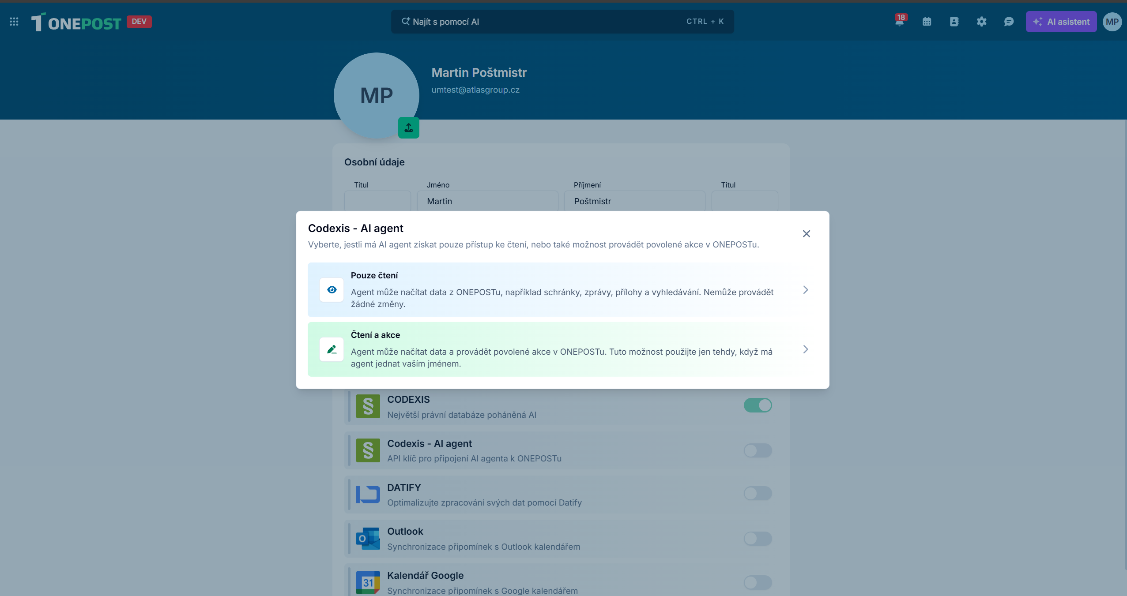The height and width of the screenshot is (596, 1127).
Task: Open notifications bell with 18 badge
Action: [x=899, y=21]
